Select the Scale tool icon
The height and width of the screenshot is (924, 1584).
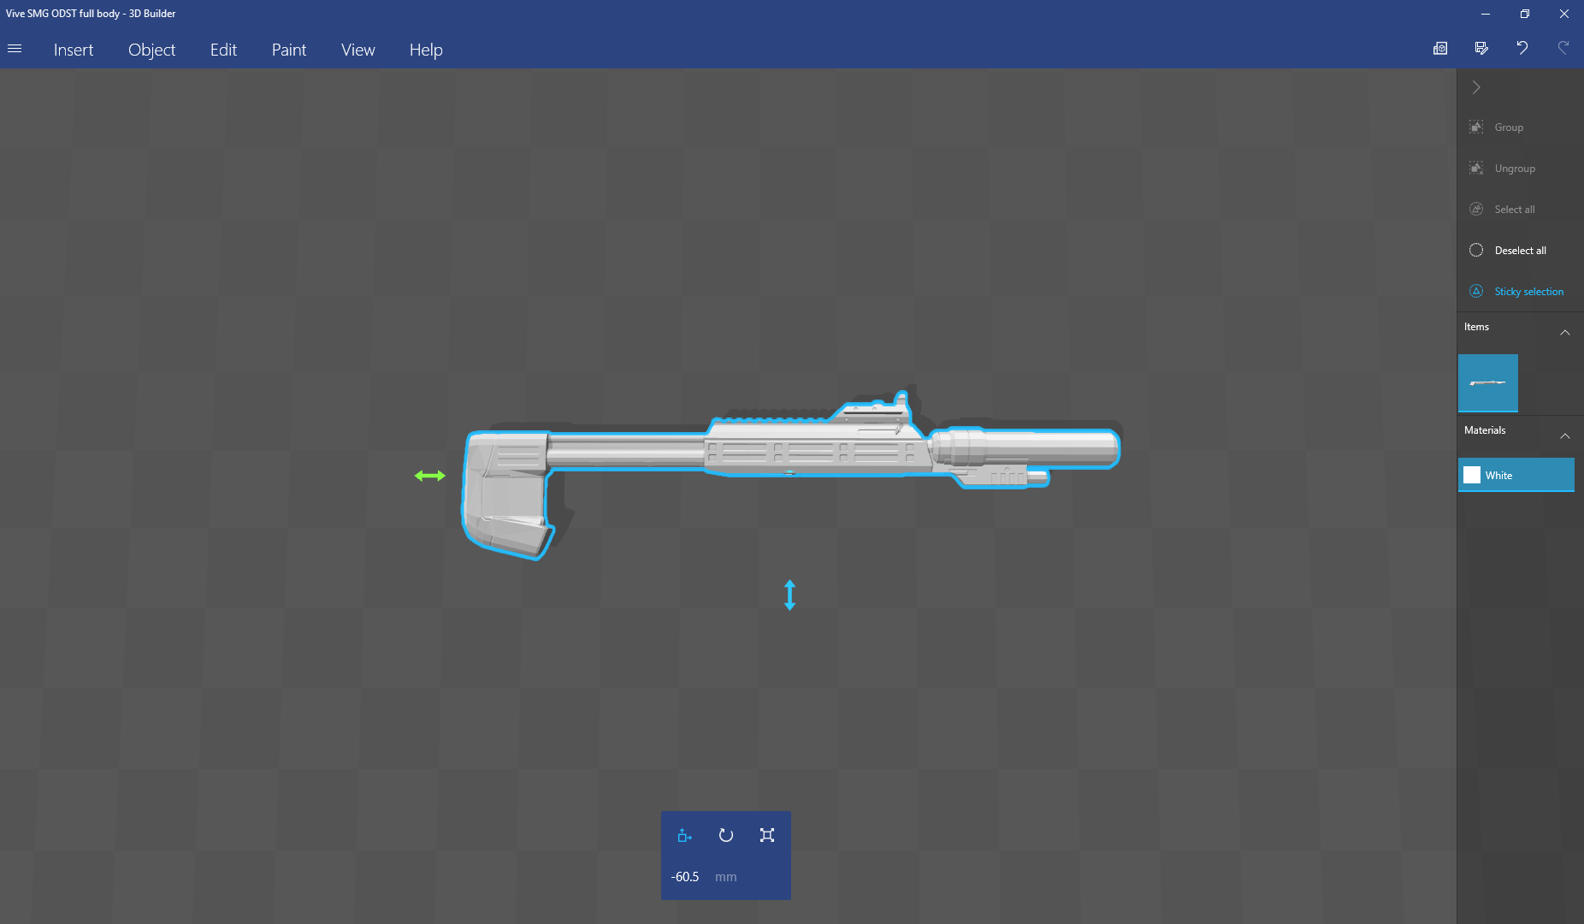click(767, 835)
